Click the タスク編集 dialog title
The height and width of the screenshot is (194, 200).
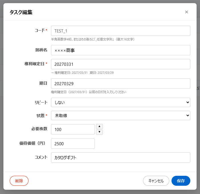(x=21, y=12)
